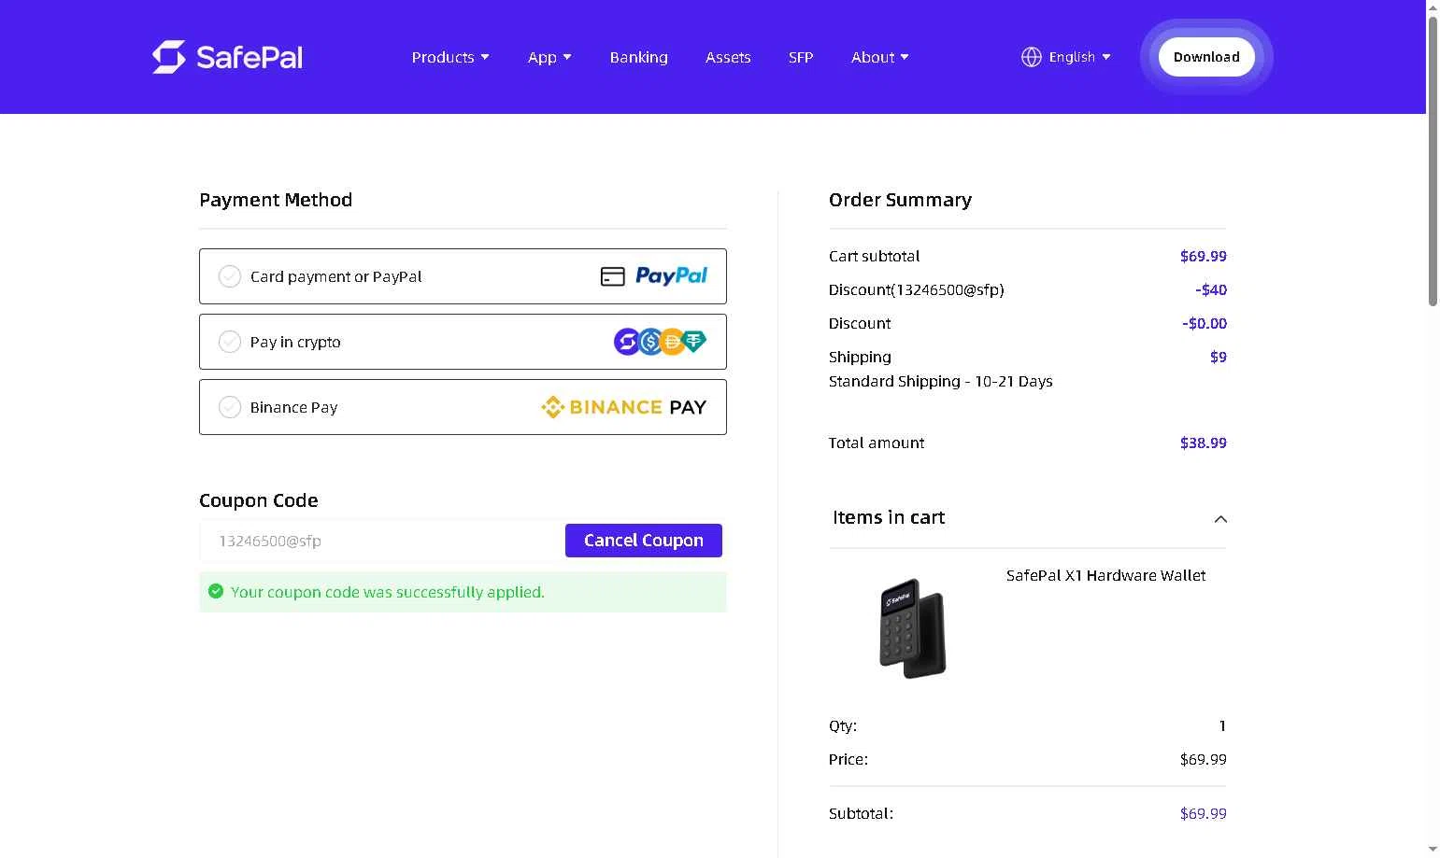Click the Qty value 1
1440x858 pixels.
pos(1222,725)
